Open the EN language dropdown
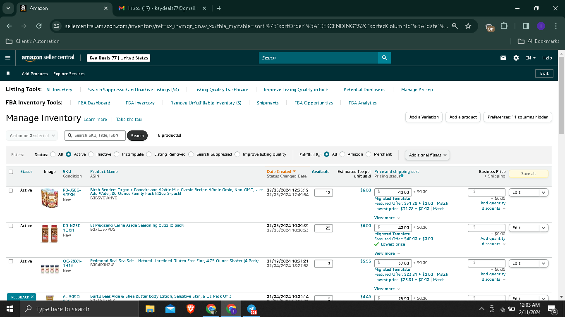This screenshot has width=565, height=317. (530, 58)
